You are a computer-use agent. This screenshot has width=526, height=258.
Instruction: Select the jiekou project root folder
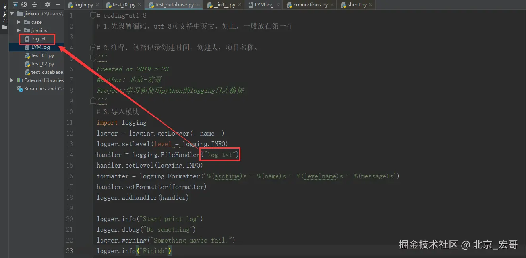coord(31,14)
